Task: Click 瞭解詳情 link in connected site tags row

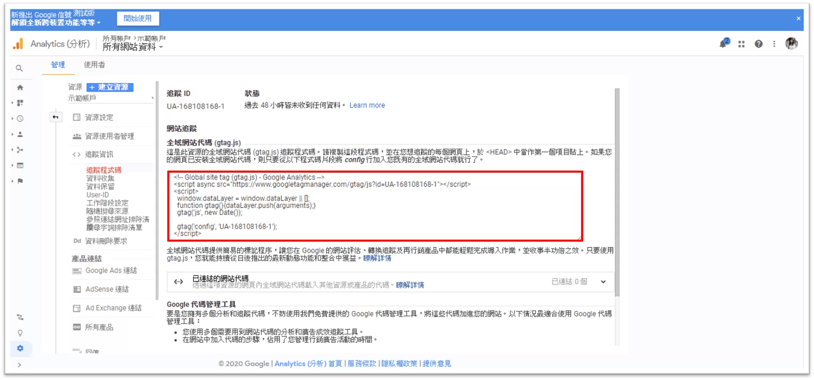Action: coord(410,285)
